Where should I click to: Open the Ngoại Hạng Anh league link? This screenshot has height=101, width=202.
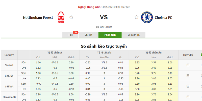[89, 7]
